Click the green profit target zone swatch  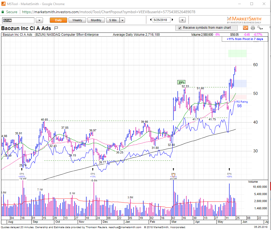point(237,53)
